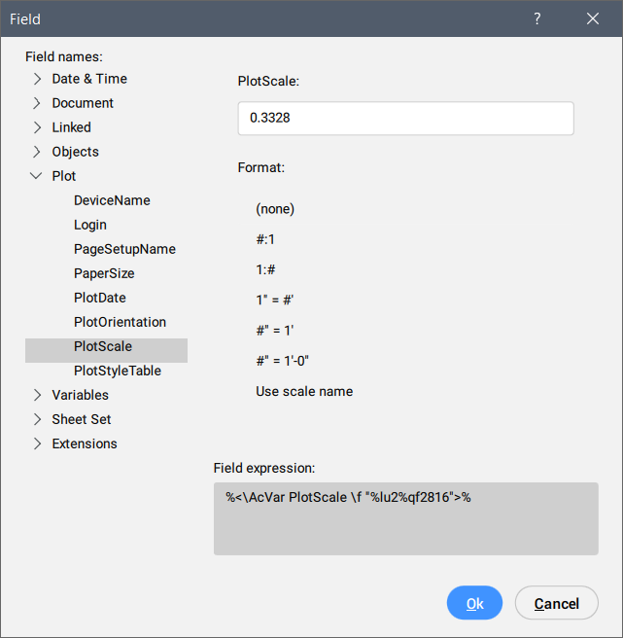This screenshot has width=623, height=638.
Task: Expand the Date & Time category
Action: click(x=37, y=79)
